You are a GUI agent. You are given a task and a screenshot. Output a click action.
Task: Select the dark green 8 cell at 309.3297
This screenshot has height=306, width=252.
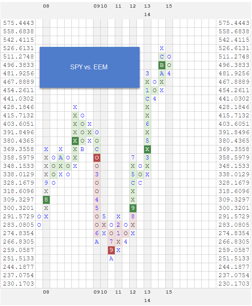coord(46,199)
